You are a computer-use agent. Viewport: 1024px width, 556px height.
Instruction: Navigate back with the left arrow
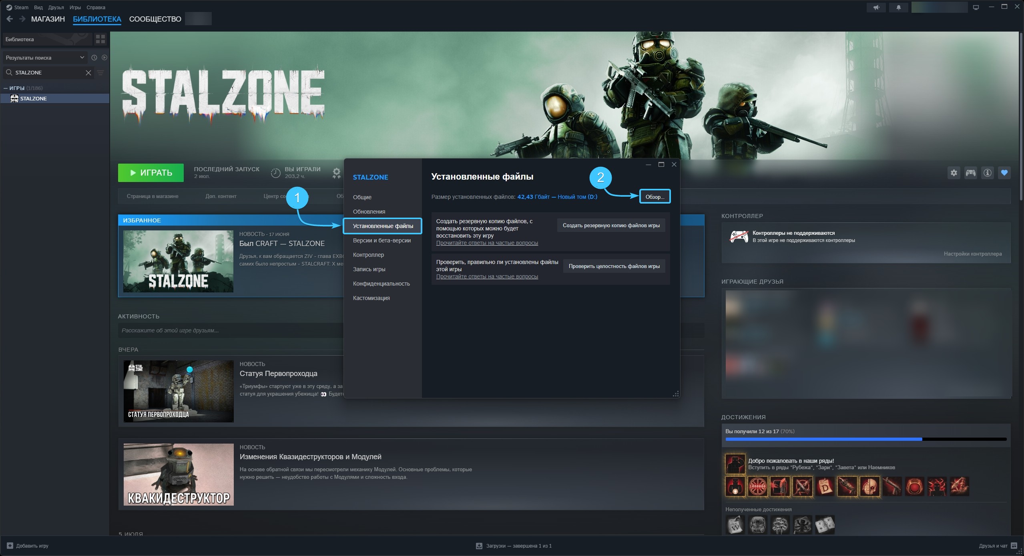10,19
